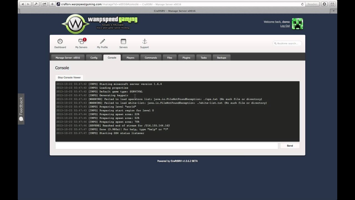Viewport: 355px width, 200px height.
Task: Click the Log Out link
Action: (285, 26)
